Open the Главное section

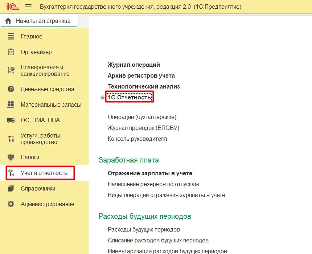point(32,36)
